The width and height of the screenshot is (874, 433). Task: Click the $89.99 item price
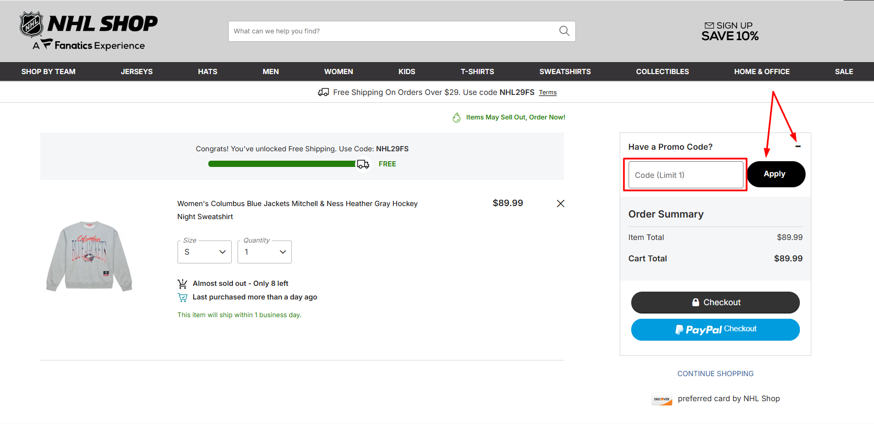point(507,203)
